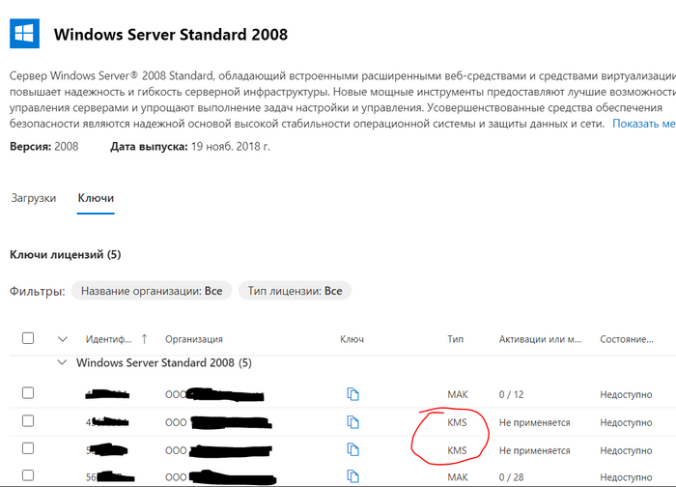Image resolution: width=676 pixels, height=487 pixels.
Task: Copy key in the first KMS row
Action: click(352, 422)
